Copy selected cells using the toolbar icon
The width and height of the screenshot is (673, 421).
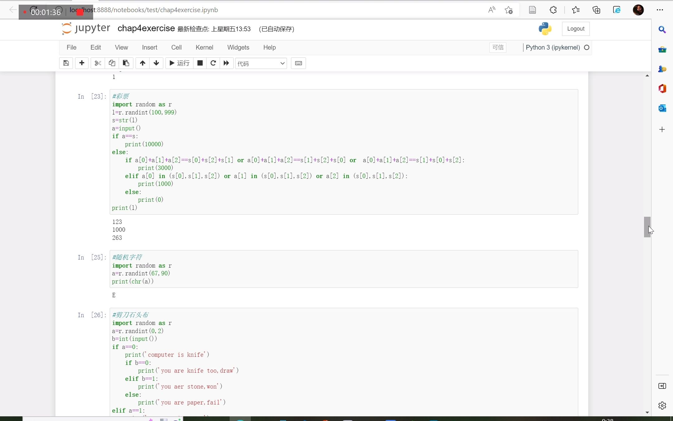112,63
